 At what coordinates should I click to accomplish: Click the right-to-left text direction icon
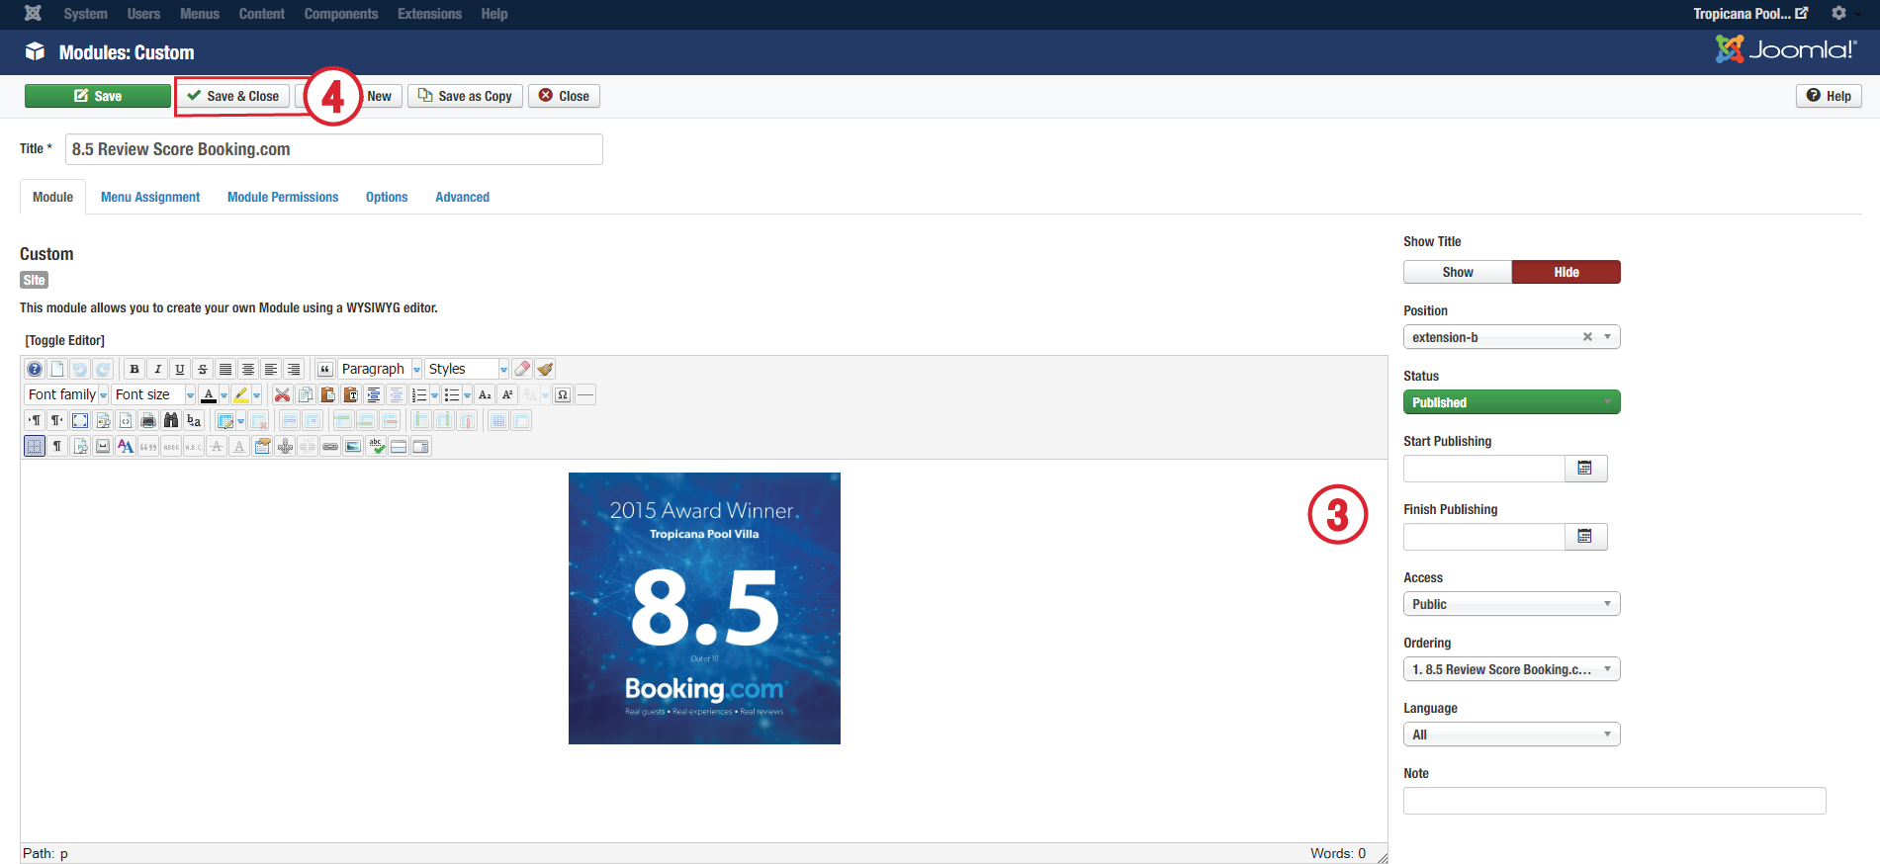[57, 420]
